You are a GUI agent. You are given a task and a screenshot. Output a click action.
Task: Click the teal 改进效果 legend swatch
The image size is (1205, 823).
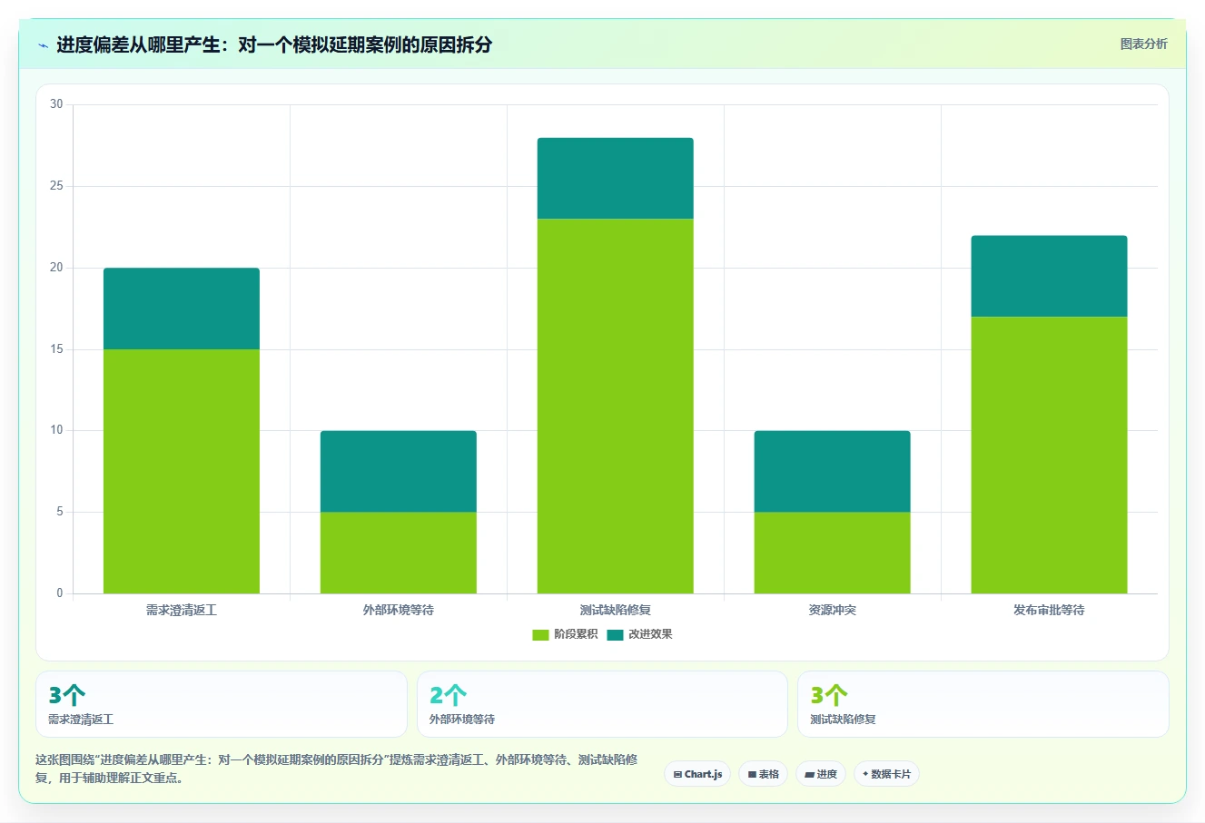[x=615, y=634]
